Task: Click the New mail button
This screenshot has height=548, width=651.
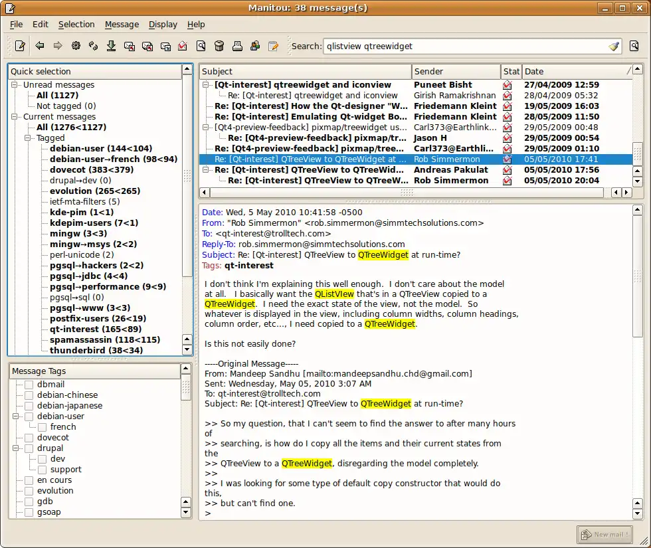Action: click(x=604, y=534)
